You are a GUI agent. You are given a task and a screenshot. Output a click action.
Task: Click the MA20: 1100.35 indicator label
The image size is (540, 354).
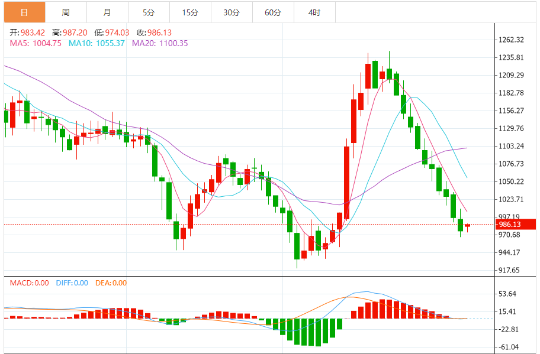(160, 43)
